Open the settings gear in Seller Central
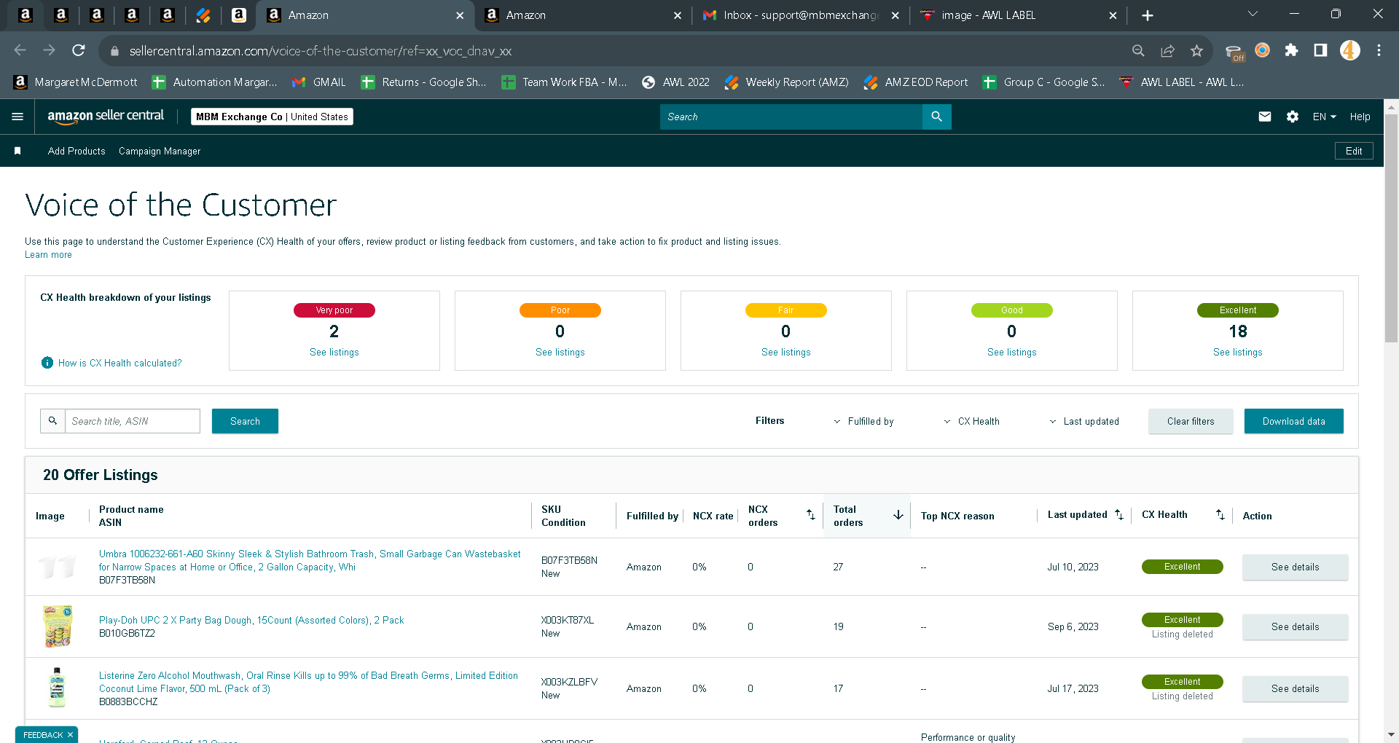 coord(1293,117)
